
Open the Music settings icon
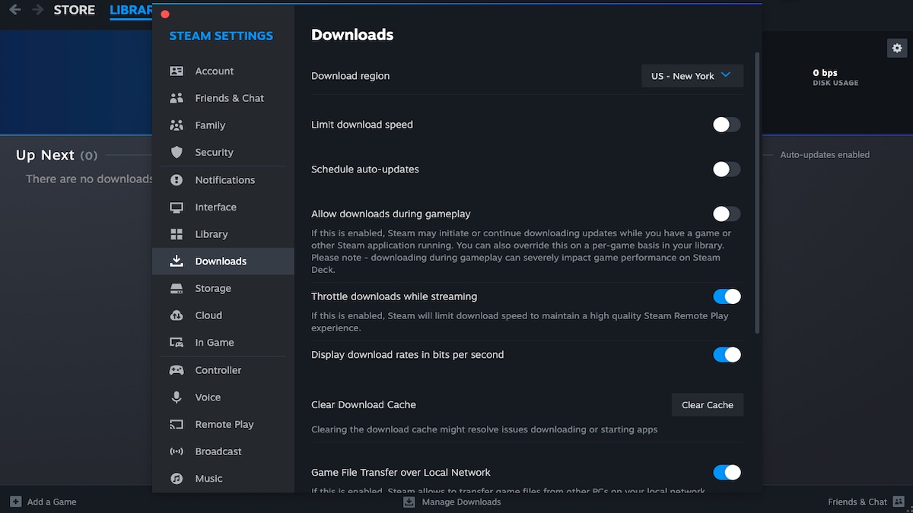coord(177,478)
